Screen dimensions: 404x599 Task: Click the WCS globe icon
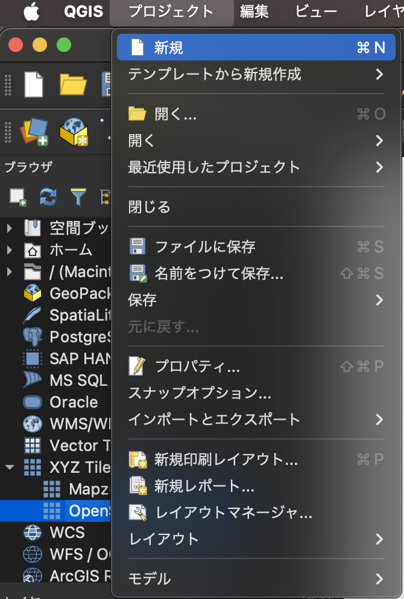click(33, 533)
